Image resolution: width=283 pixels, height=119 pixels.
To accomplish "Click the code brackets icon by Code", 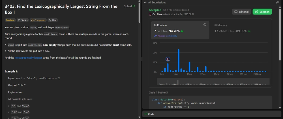I will click(x=146, y=114).
